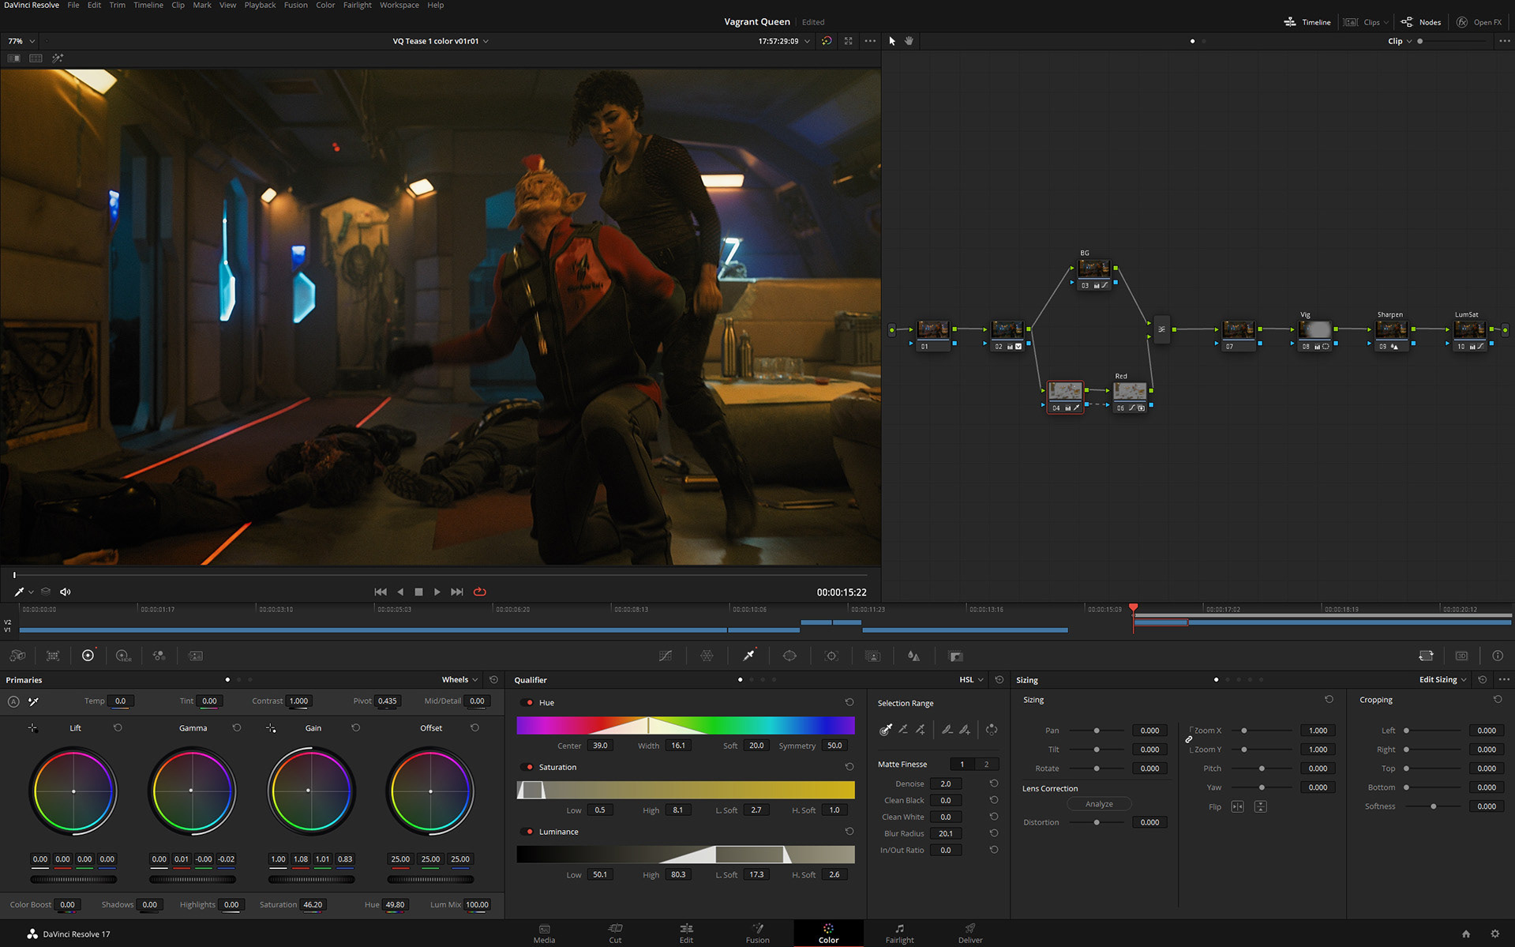
Task: Switch to the Edit page tab
Action: coord(686,933)
